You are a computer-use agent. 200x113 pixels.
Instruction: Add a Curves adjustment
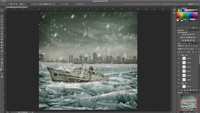(188, 34)
